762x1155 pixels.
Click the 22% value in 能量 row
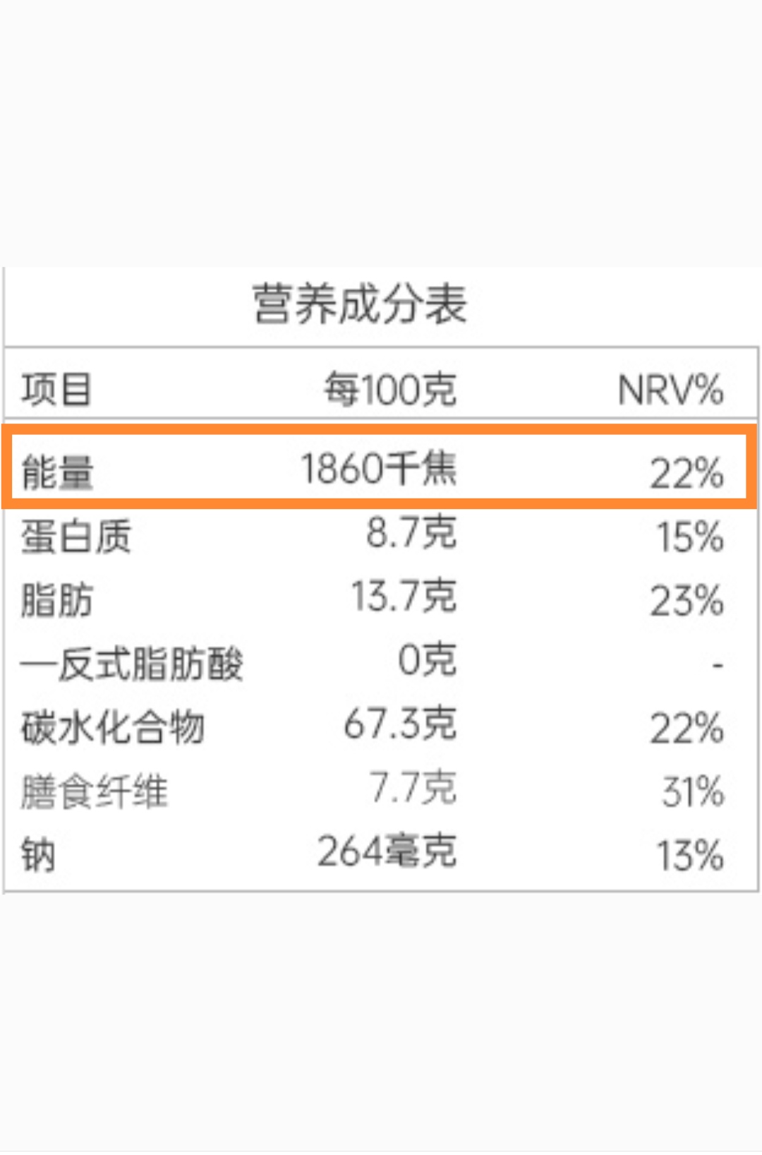[x=687, y=473]
